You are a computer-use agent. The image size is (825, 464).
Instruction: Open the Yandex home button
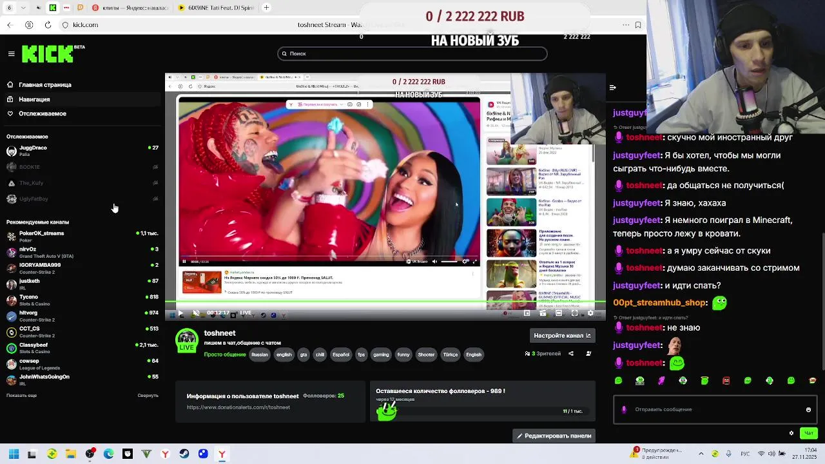coord(29,24)
